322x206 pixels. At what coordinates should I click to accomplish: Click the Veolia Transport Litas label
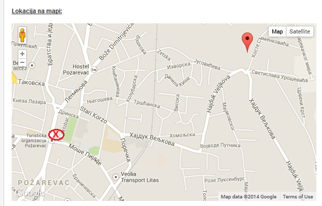click(140, 177)
